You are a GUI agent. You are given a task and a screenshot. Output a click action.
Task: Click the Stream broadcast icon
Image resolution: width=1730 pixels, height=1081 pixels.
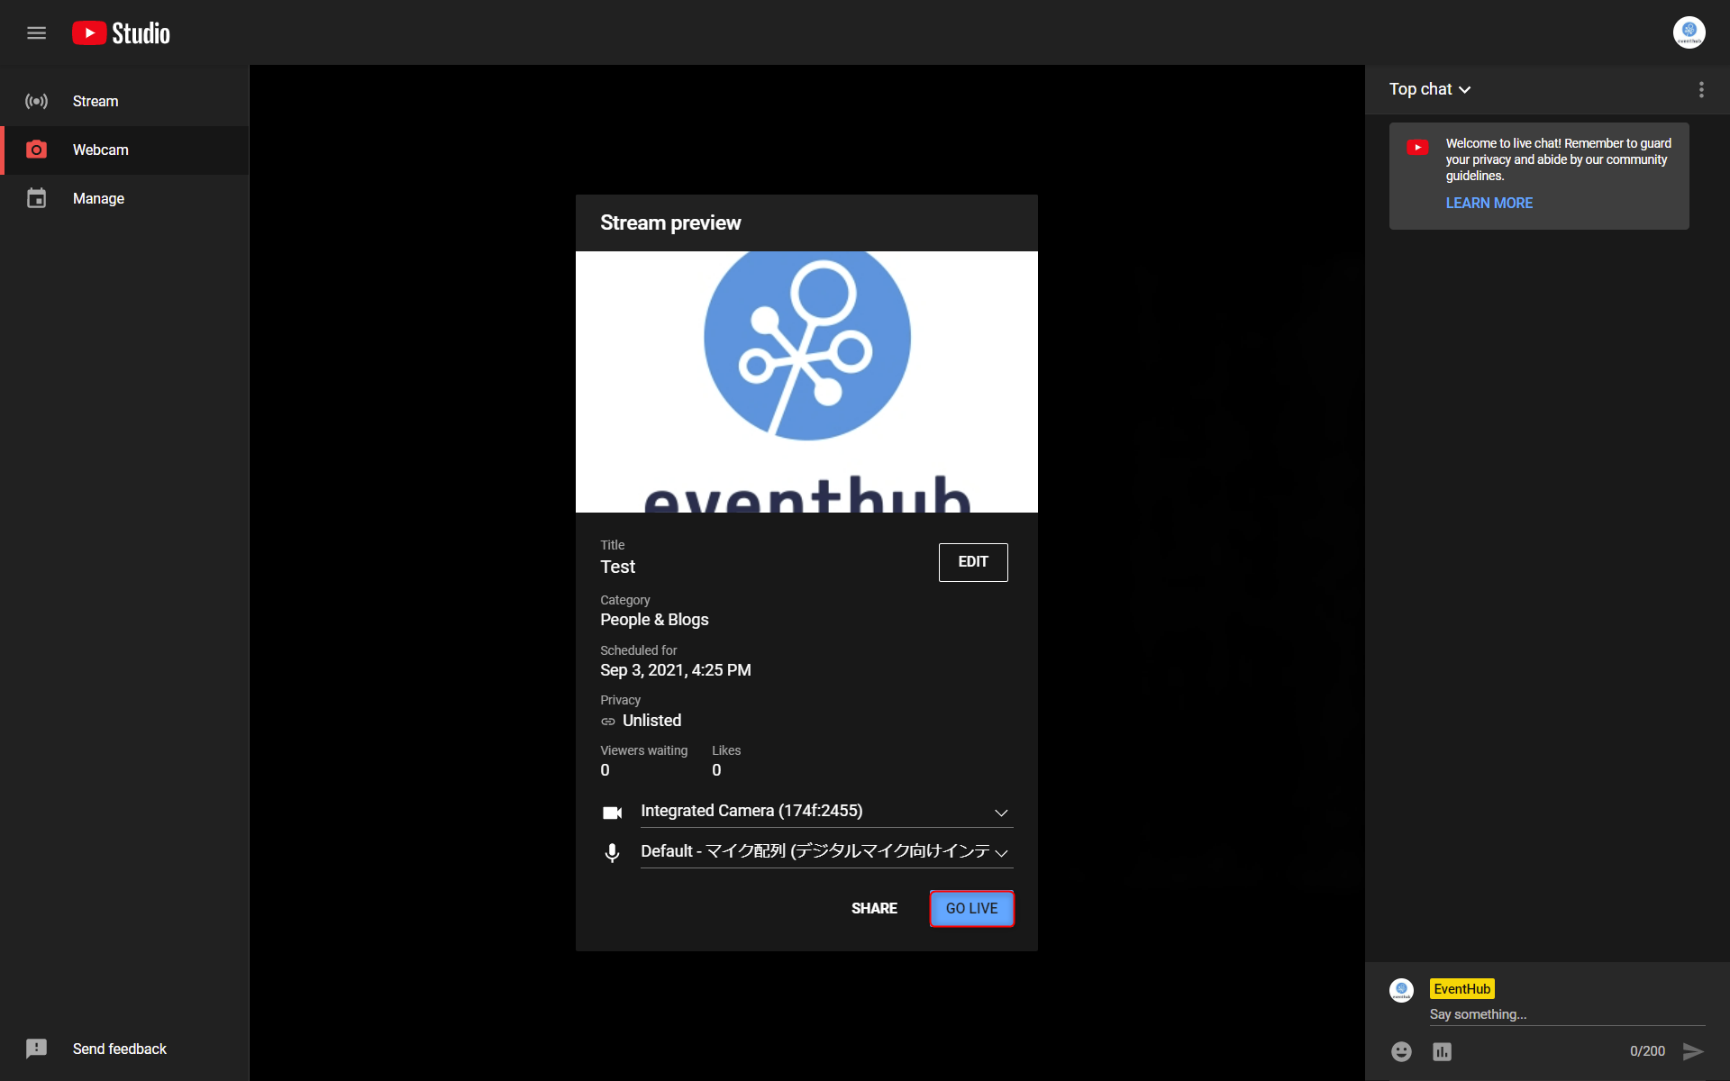(x=36, y=101)
